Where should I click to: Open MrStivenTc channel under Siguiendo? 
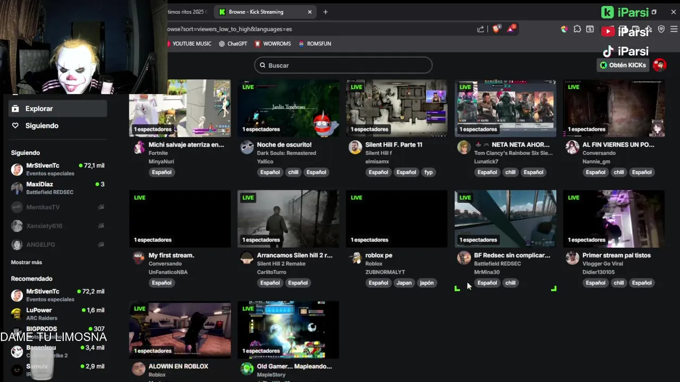click(x=57, y=169)
